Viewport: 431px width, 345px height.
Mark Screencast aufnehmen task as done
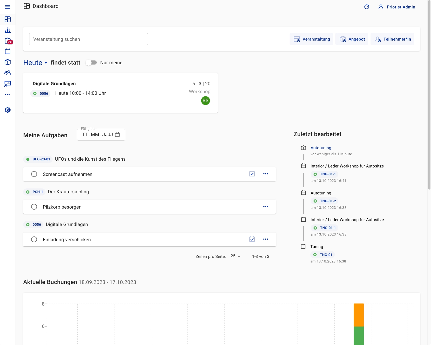[34, 174]
